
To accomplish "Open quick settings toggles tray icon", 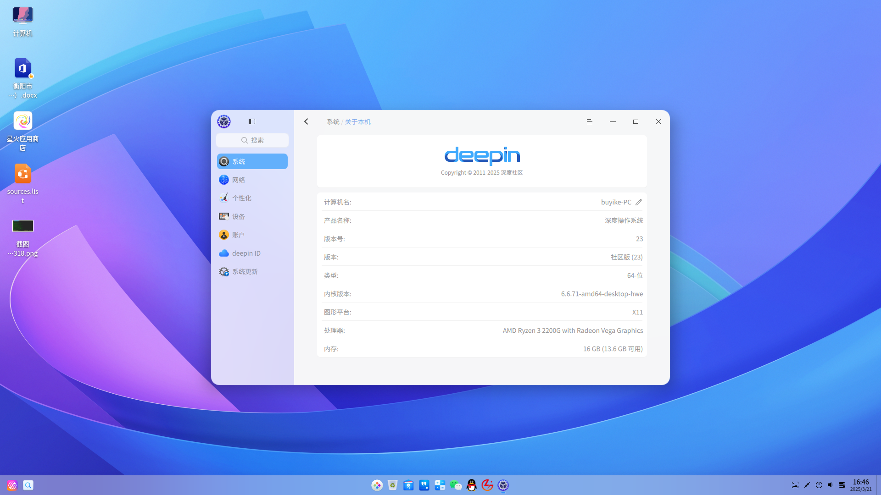I will coord(842,485).
